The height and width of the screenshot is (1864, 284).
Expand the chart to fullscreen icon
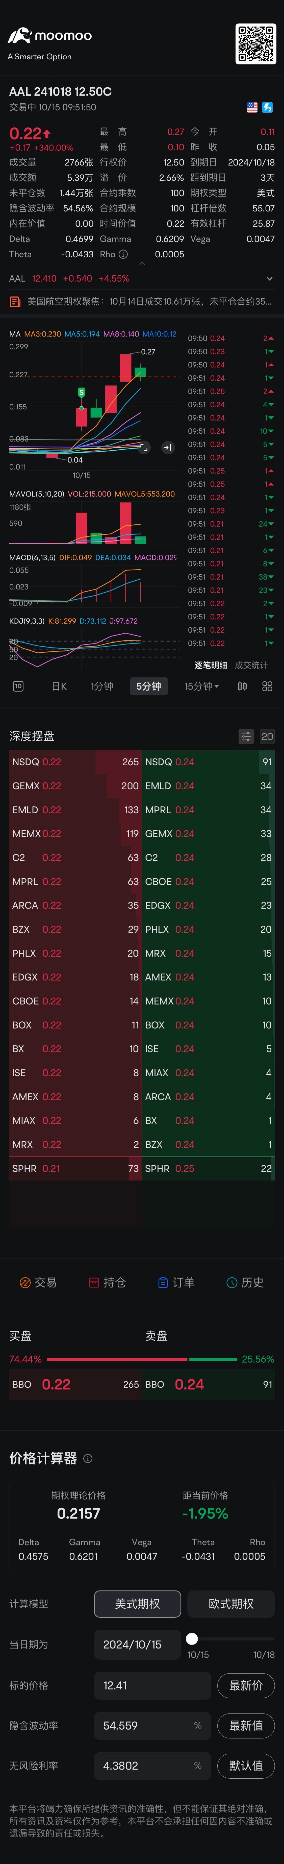(x=144, y=448)
